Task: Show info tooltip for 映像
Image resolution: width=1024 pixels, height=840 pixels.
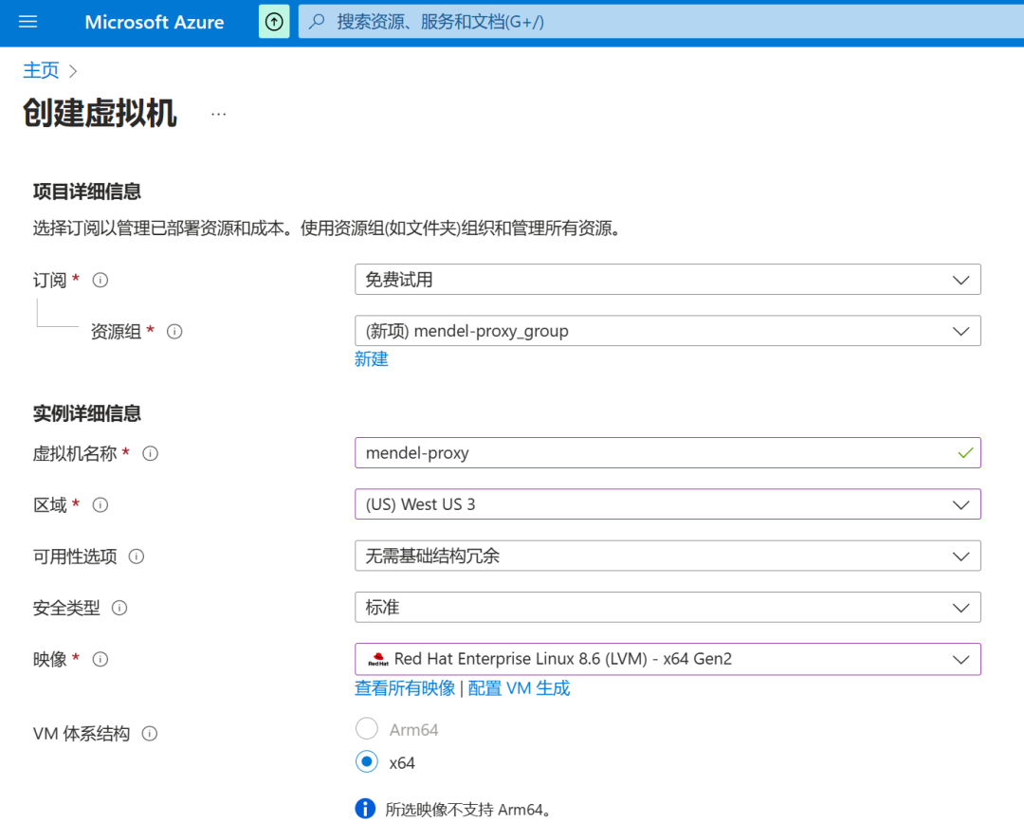Action: [x=100, y=660]
